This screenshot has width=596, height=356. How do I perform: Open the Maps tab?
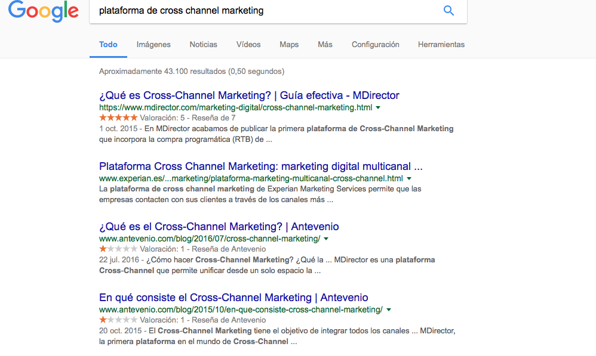point(289,44)
